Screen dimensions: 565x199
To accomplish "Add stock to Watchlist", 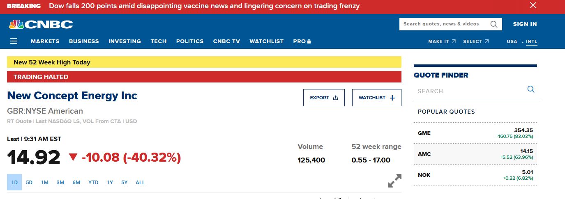I will pyautogui.click(x=376, y=98).
